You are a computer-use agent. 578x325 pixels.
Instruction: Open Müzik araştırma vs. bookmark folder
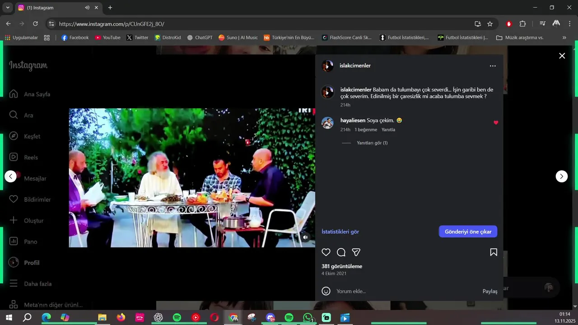click(519, 37)
